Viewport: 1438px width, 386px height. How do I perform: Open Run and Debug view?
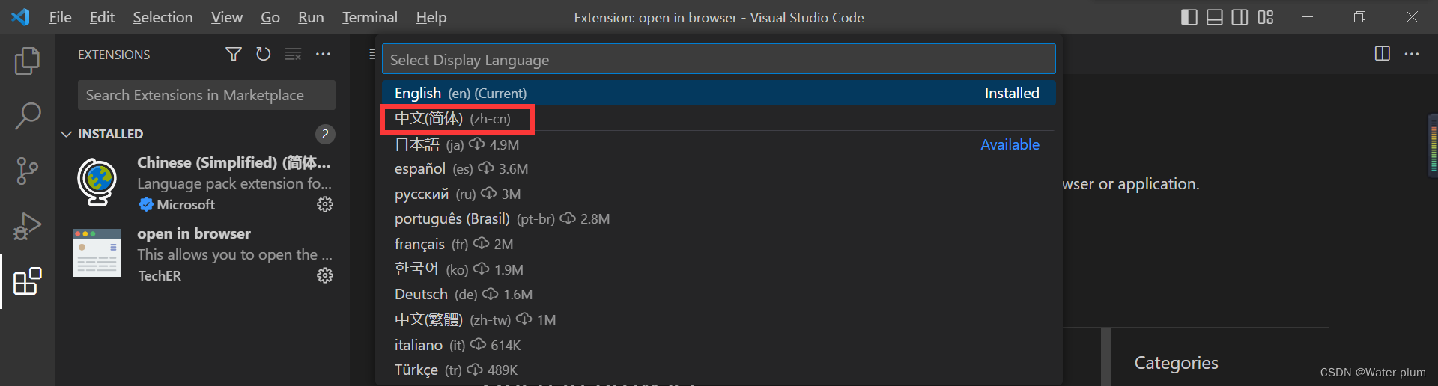point(27,226)
